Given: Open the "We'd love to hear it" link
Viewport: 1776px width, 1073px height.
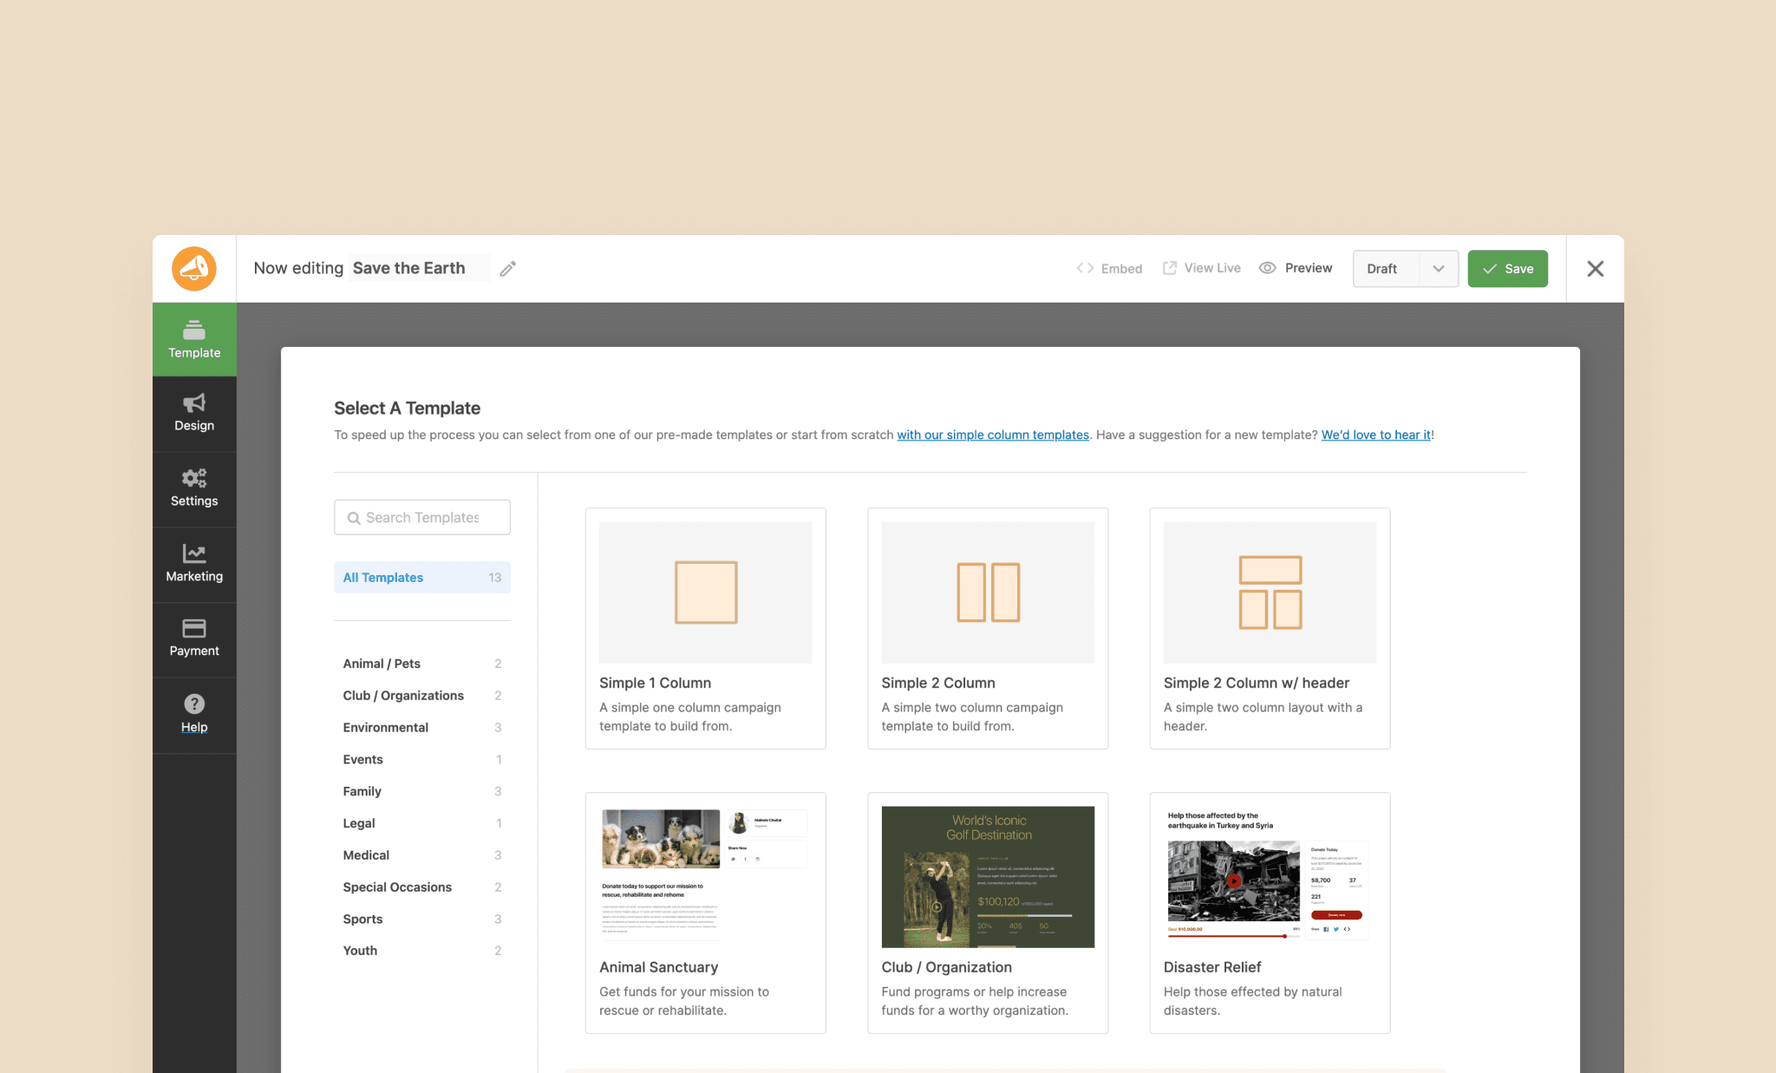Looking at the screenshot, I should (x=1376, y=435).
